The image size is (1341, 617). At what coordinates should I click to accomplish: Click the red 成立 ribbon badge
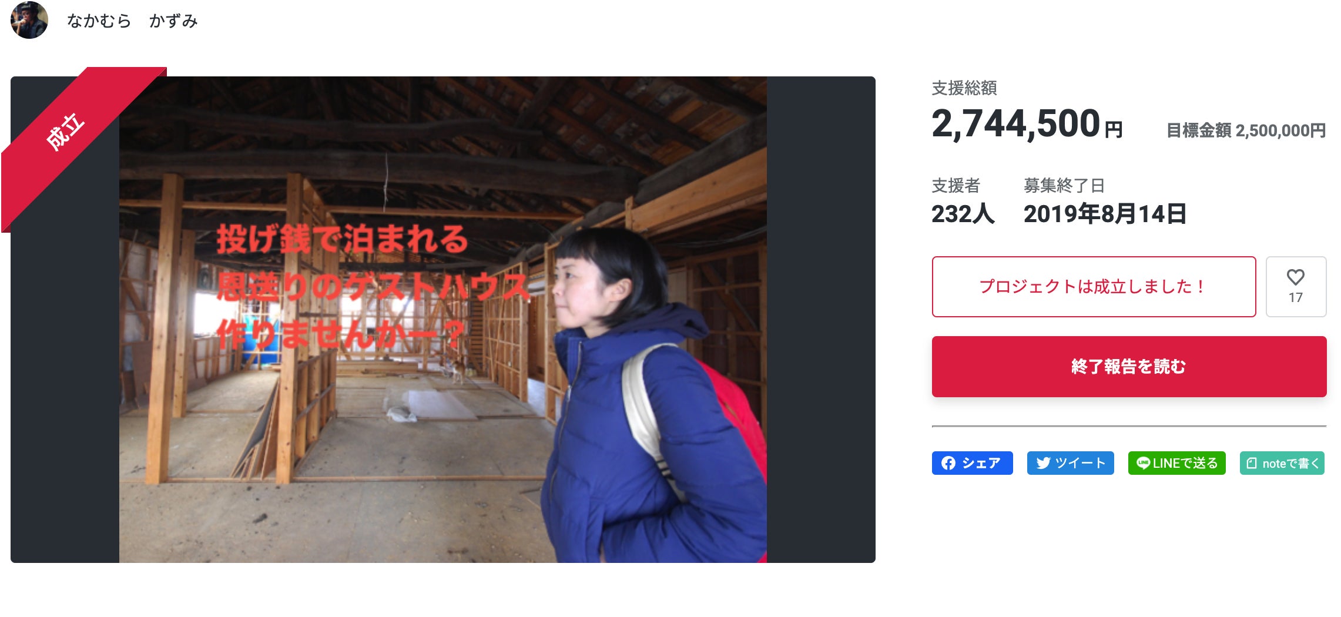[x=66, y=132]
